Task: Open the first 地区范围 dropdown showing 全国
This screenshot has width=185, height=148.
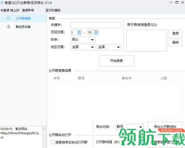Action: point(83,47)
